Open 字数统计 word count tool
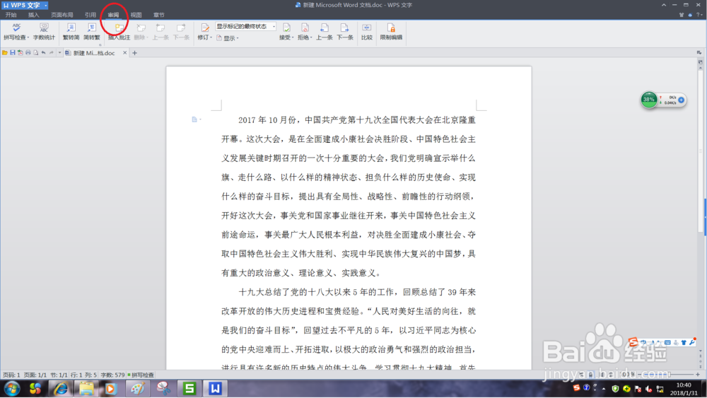This screenshot has height=398, width=707. 44,32
